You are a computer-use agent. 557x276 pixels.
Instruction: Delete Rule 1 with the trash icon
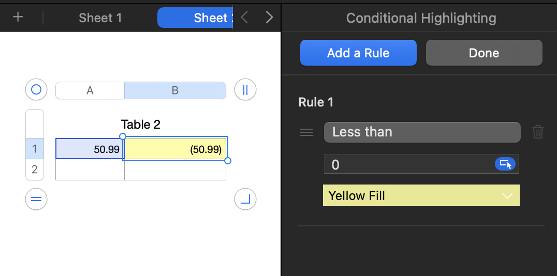538,132
